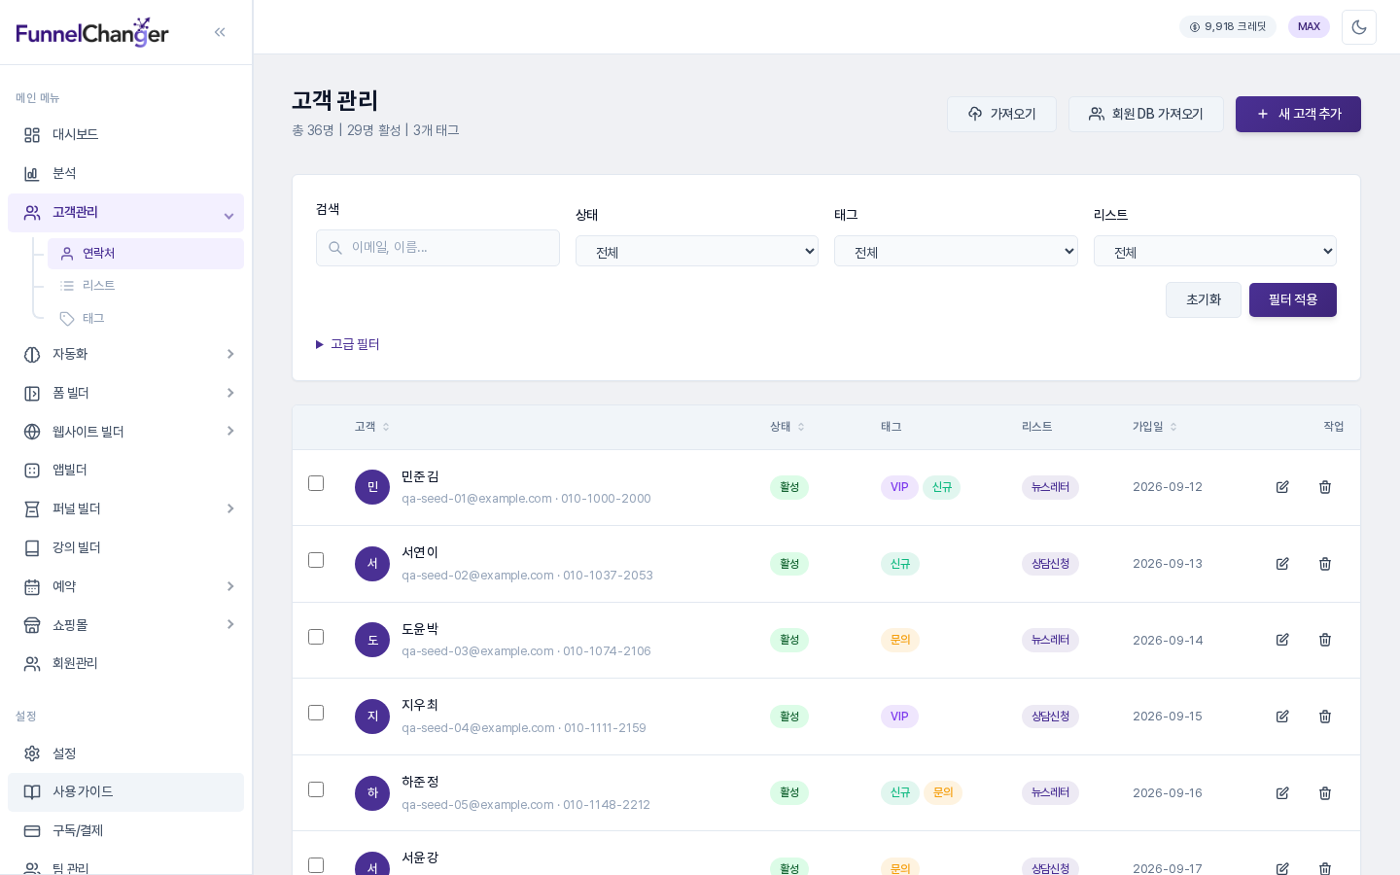Open the 태그 submenu item in the sidebar
This screenshot has width=1400, height=875.
point(146,318)
